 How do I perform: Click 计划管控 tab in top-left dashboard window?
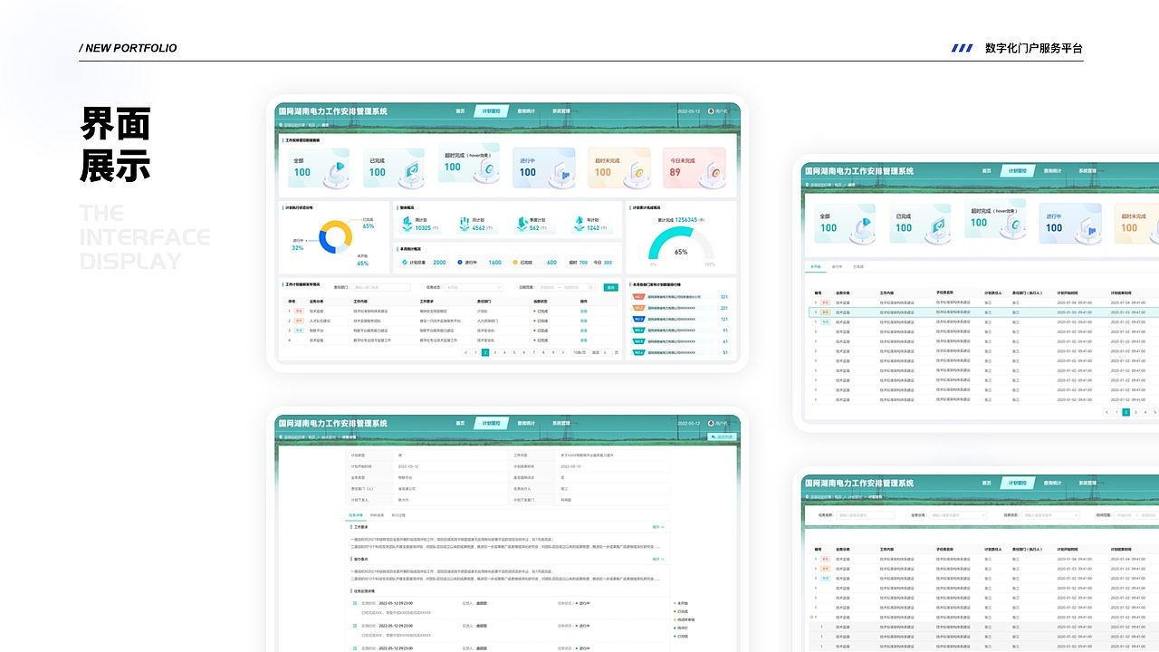click(x=492, y=111)
